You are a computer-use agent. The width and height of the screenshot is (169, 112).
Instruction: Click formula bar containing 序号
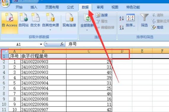(x=117, y=44)
